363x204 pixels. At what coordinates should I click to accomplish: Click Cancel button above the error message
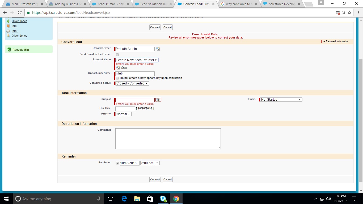click(x=167, y=27)
